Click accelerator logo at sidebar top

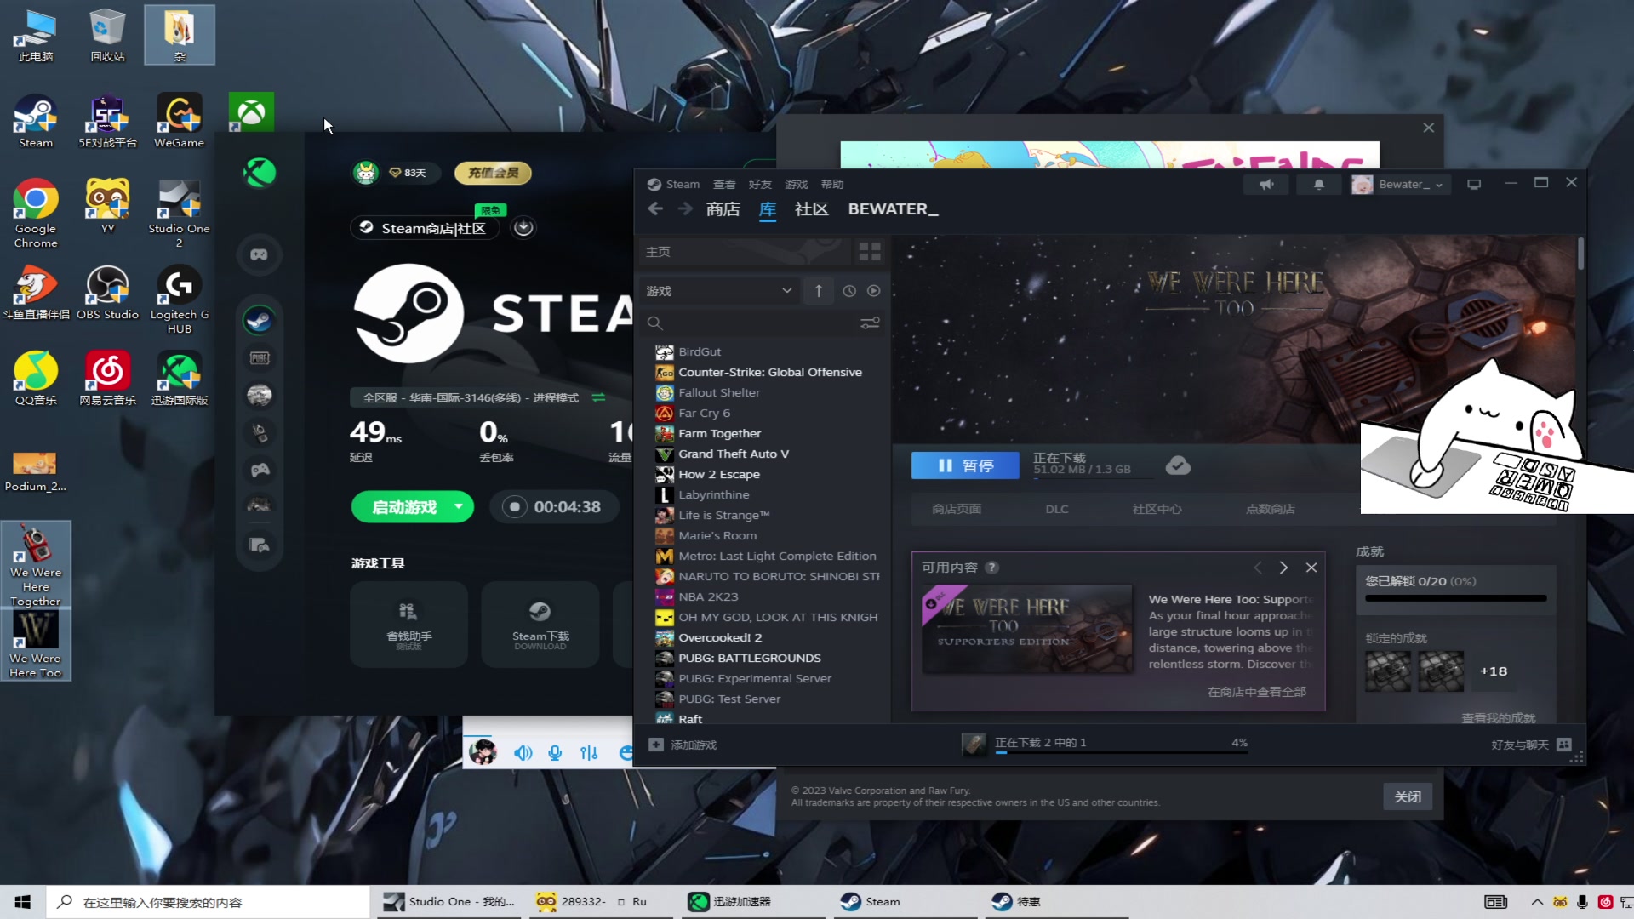pyautogui.click(x=260, y=173)
